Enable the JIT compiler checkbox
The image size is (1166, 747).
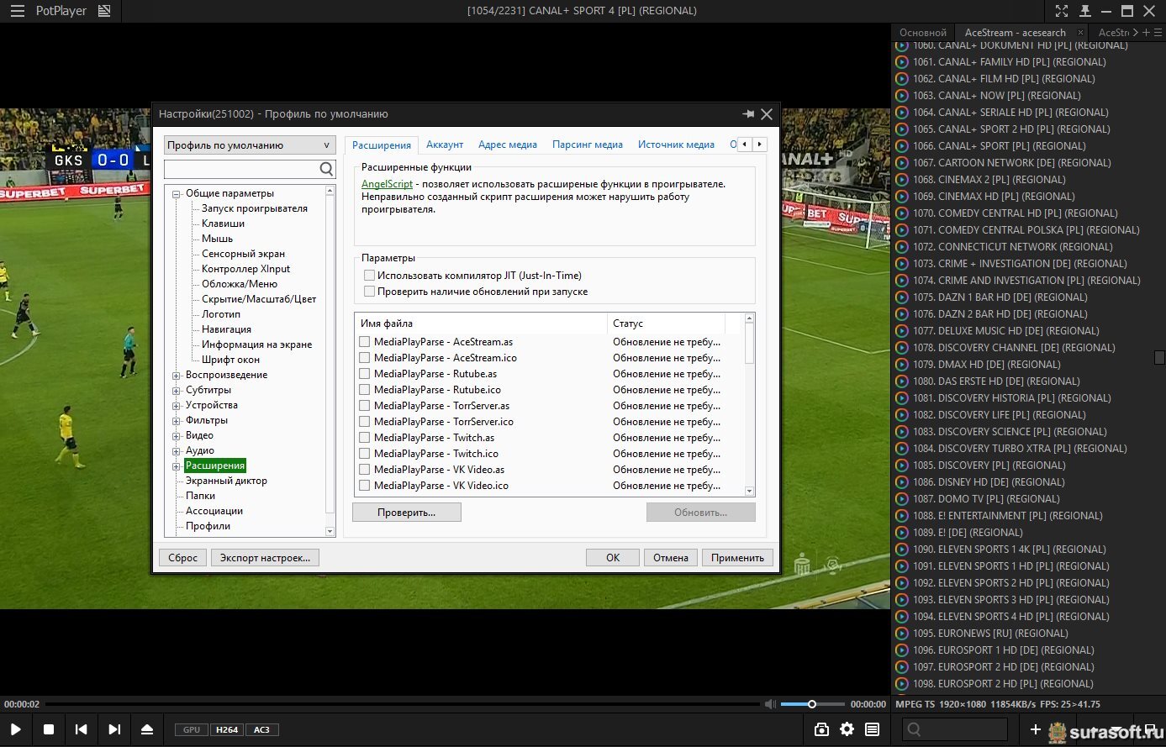pos(369,276)
